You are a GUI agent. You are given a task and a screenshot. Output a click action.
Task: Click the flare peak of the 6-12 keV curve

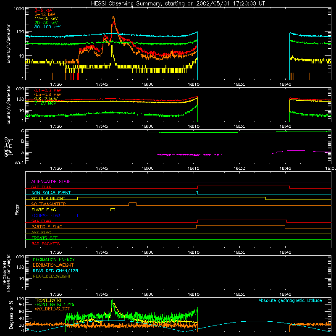pos(113,17)
